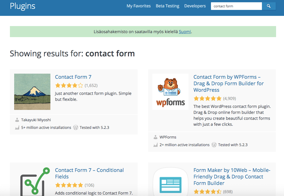Focus the search field containing 'contact form'
This screenshot has height=196, width=284.
pos(236,6)
